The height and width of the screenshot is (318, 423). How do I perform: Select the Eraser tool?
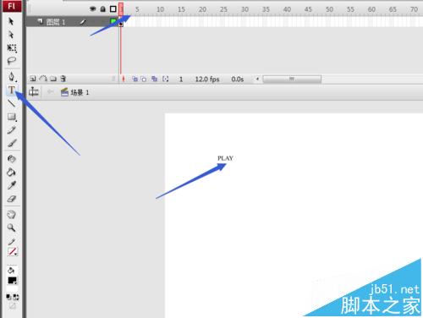click(x=12, y=199)
